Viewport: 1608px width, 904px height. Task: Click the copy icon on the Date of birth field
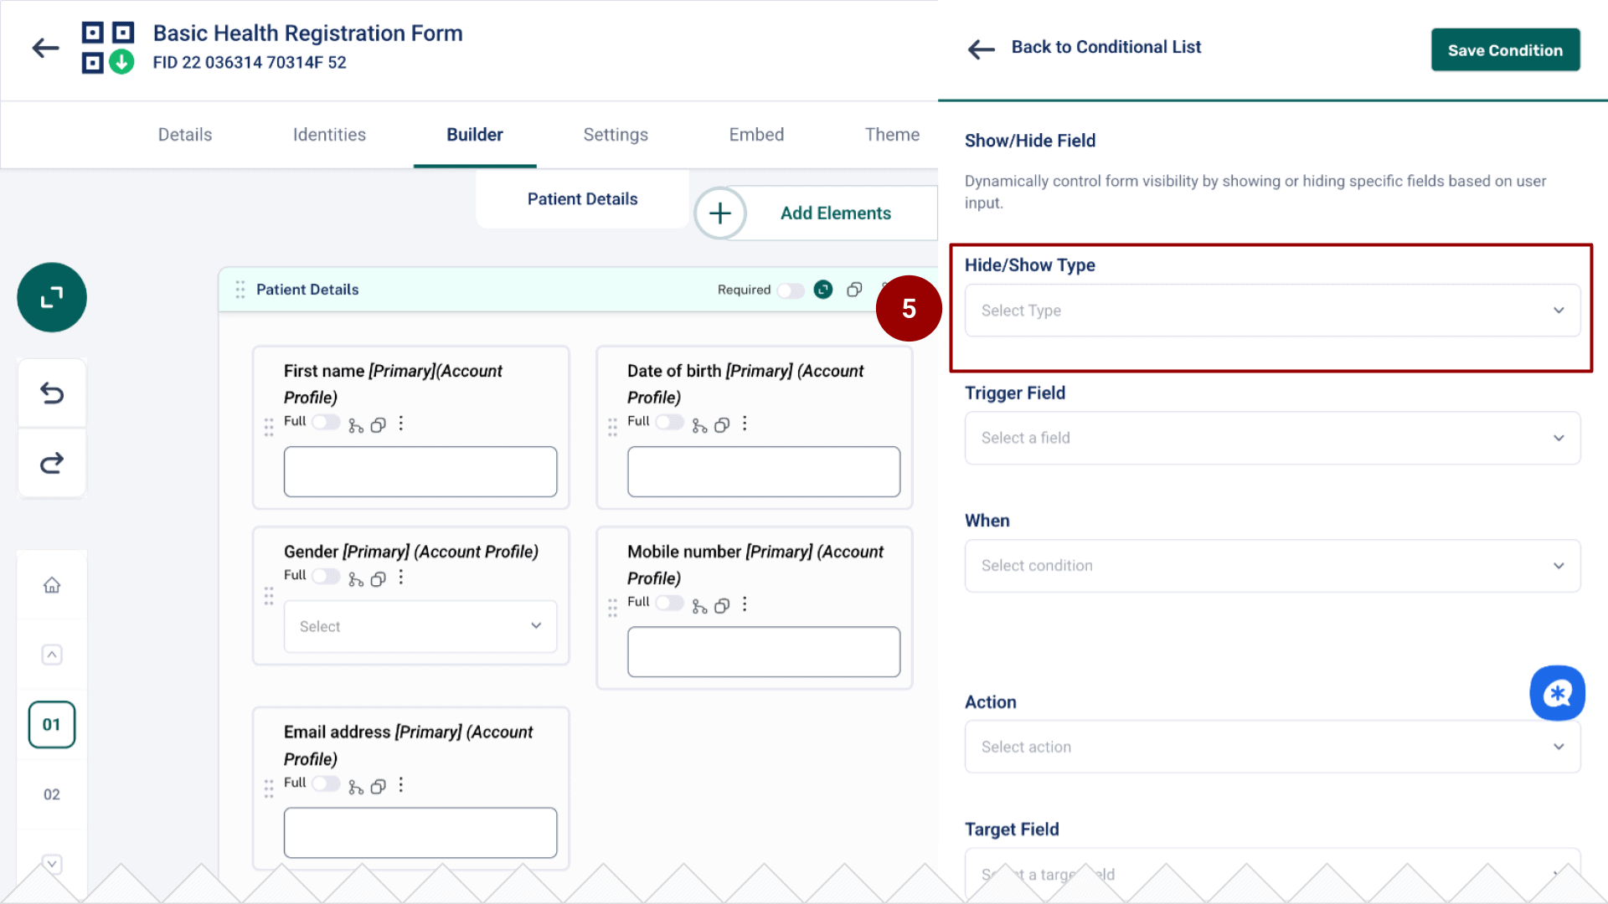click(x=721, y=424)
